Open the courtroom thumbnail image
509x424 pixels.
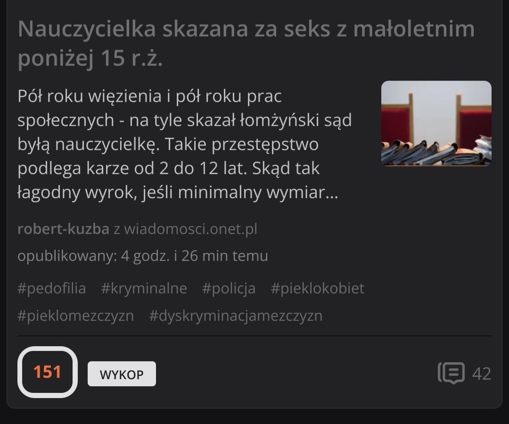coord(436,123)
